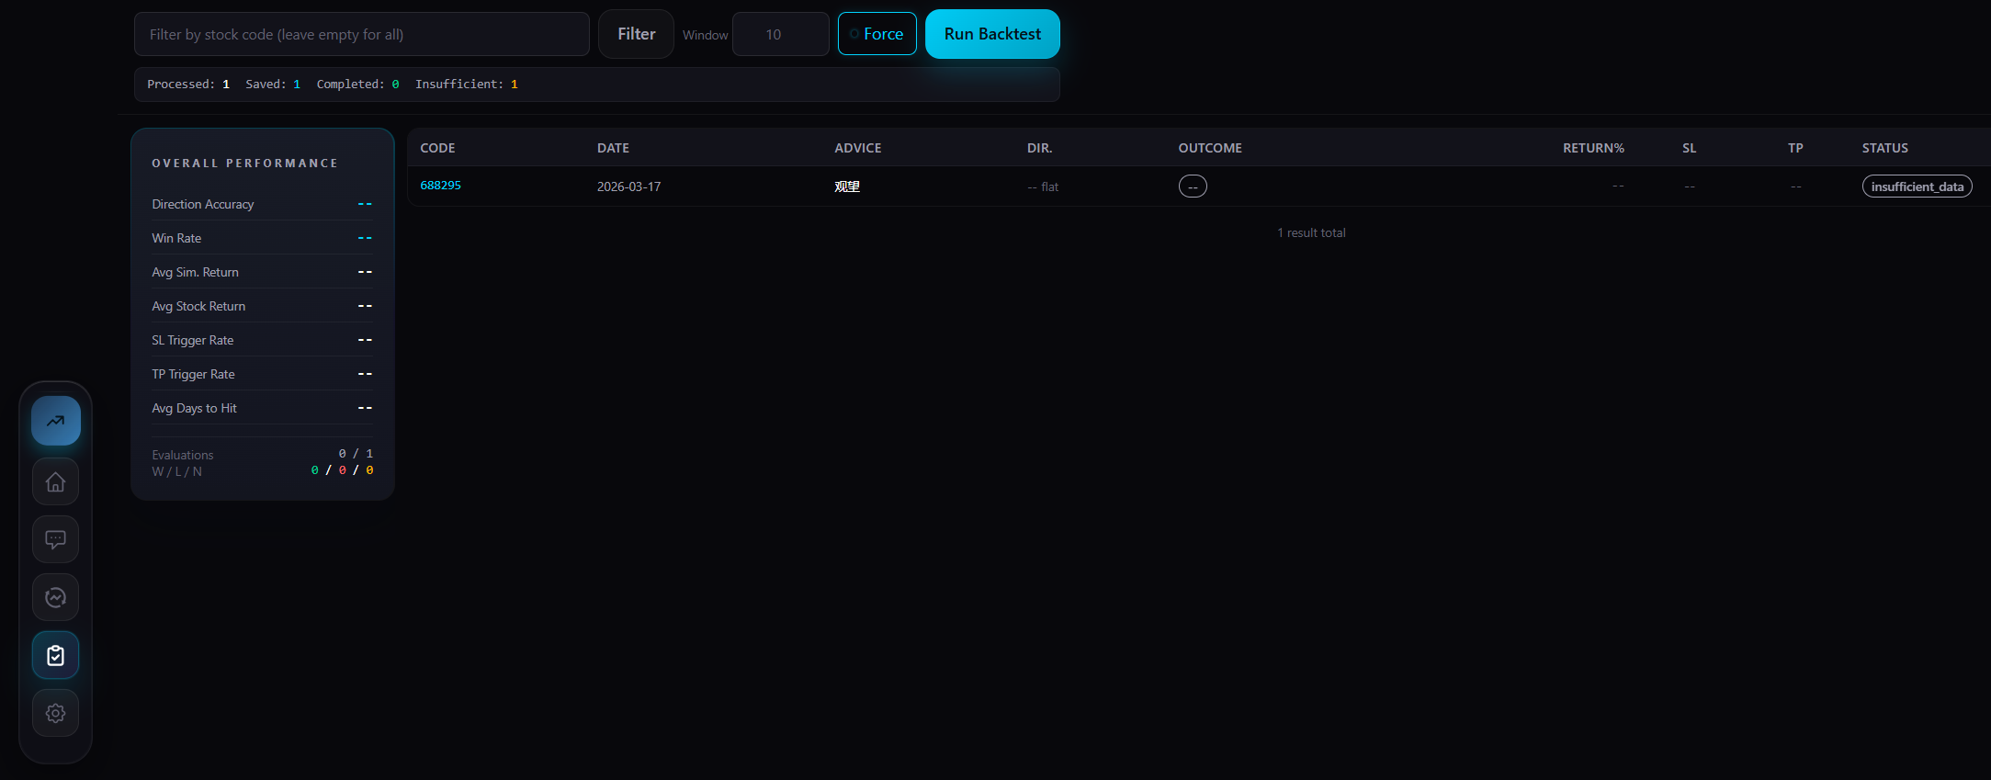Go to the Home page icon
Image resolution: width=1991 pixels, height=780 pixels.
click(56, 481)
